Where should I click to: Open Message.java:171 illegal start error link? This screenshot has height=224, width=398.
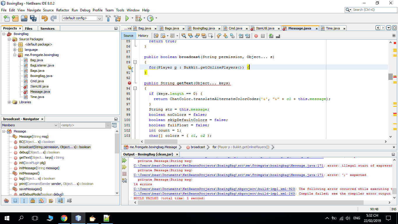tap(228, 166)
